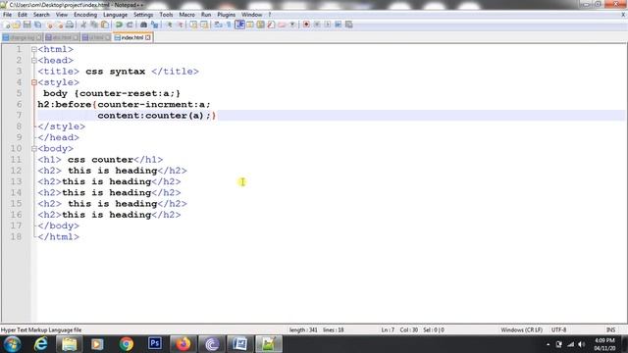
Task: Open Firefox from the taskbar
Action: (x=183, y=344)
